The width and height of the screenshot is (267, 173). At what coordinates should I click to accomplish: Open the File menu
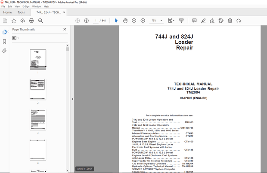(3, 6)
